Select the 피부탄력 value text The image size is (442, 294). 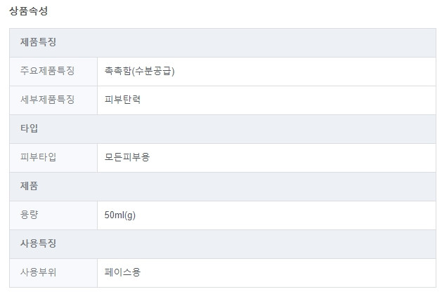point(122,100)
